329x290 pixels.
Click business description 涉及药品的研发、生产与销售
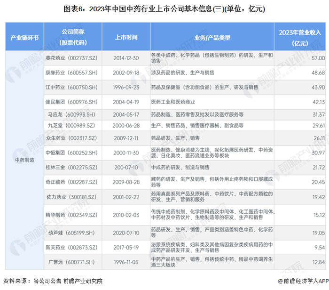coord(183,72)
